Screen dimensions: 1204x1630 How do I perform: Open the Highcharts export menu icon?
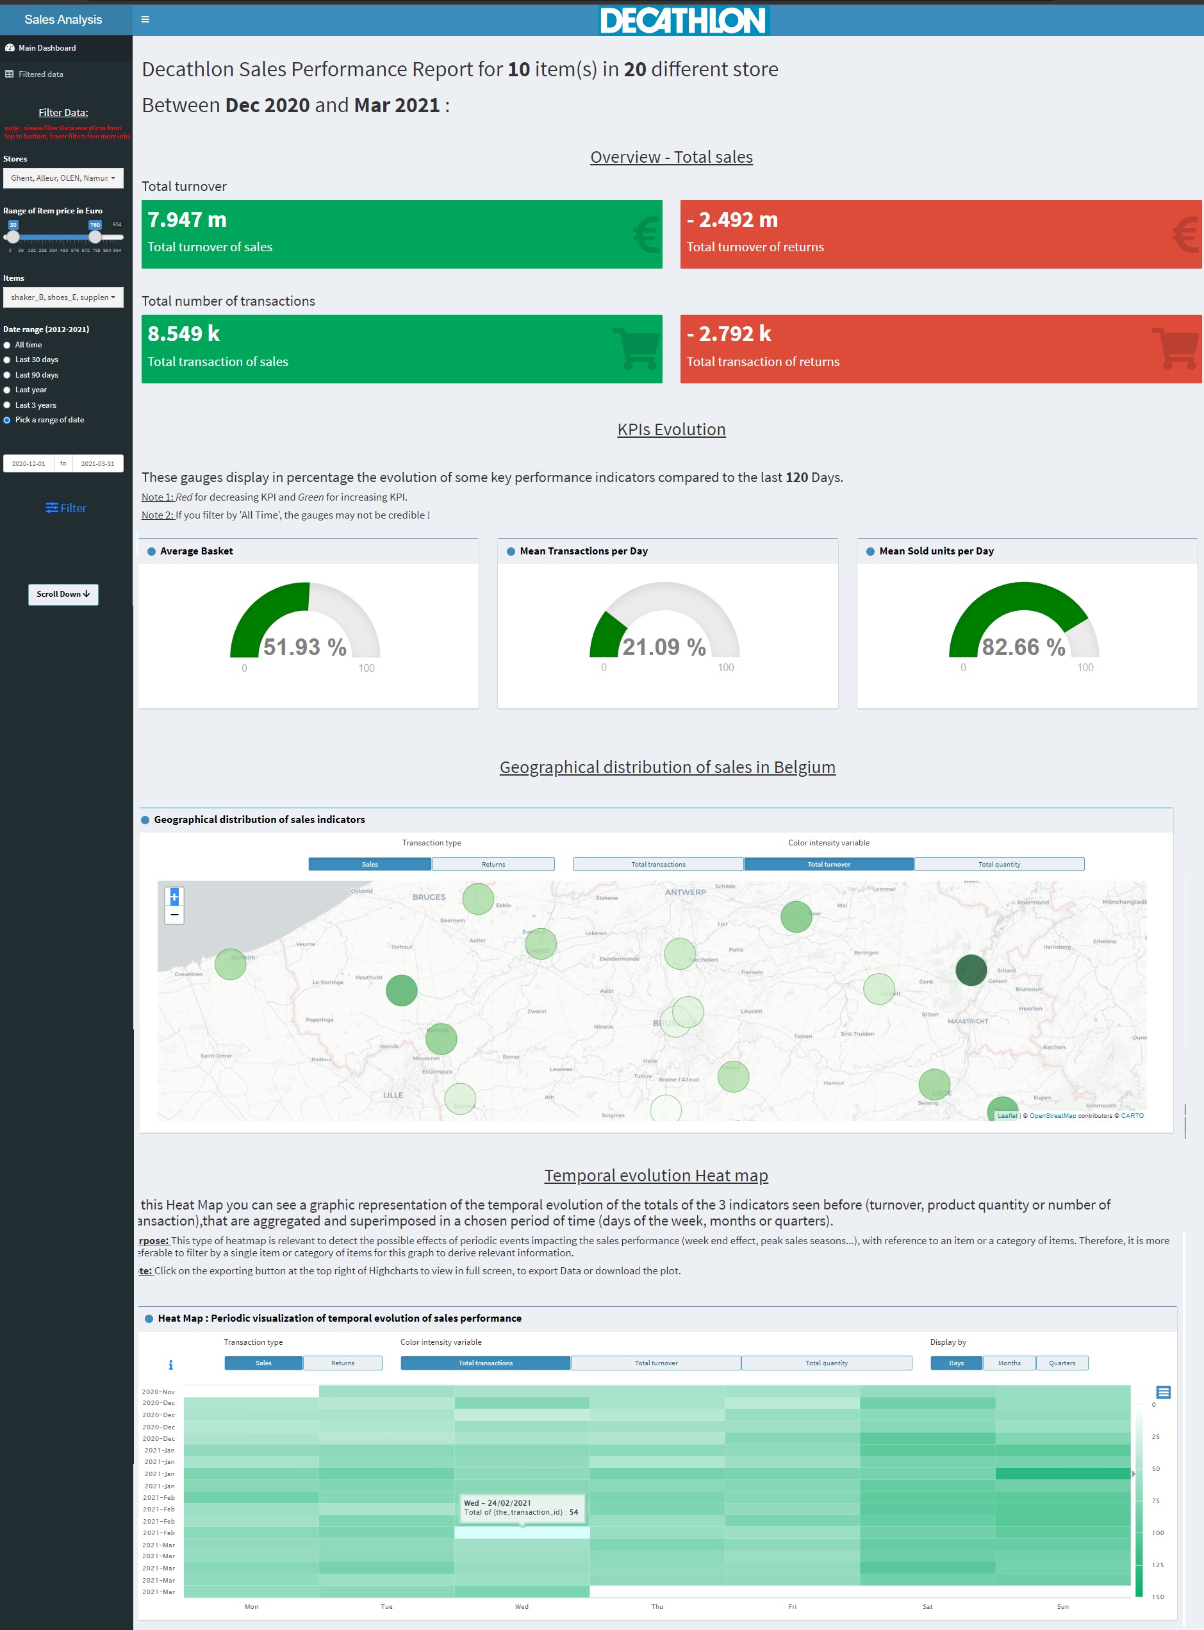[x=1164, y=1392]
